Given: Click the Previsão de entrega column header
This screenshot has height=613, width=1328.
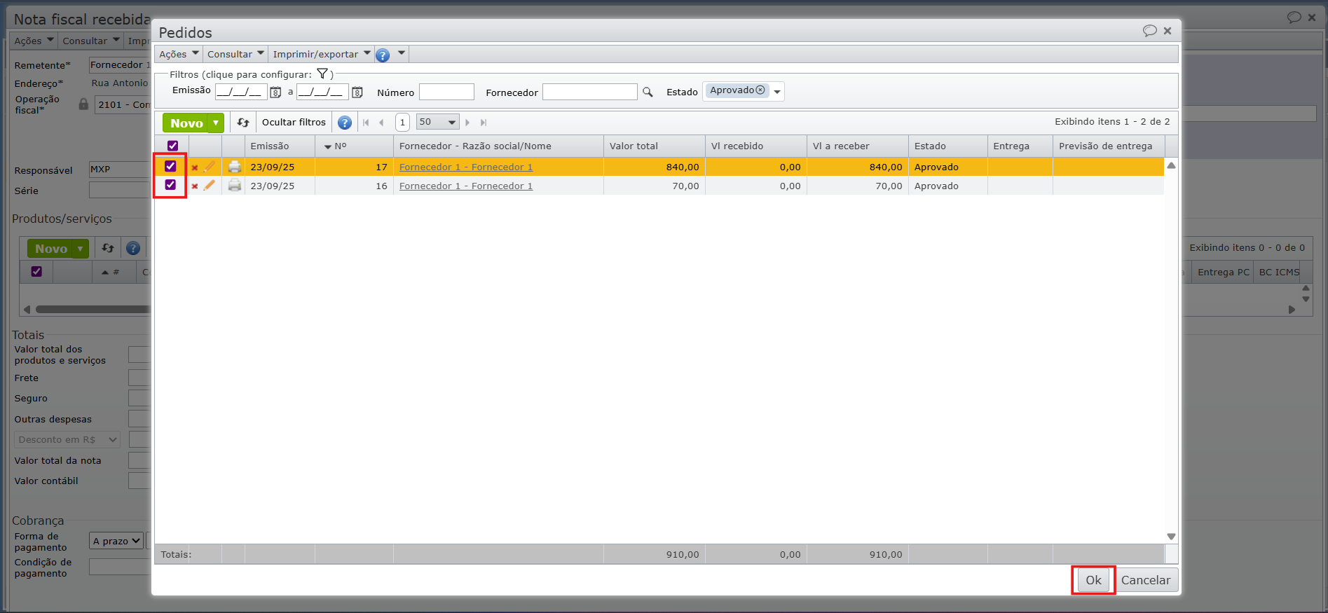Looking at the screenshot, I should point(1109,146).
